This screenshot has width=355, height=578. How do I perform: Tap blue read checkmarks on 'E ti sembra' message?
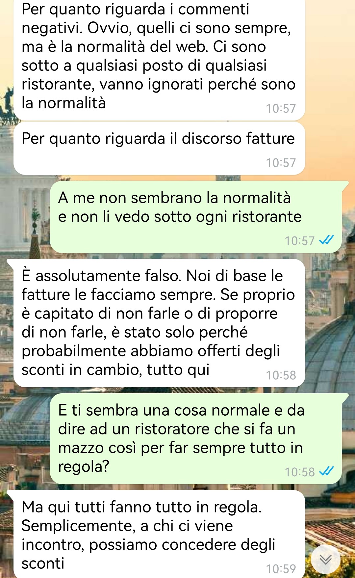click(x=326, y=471)
